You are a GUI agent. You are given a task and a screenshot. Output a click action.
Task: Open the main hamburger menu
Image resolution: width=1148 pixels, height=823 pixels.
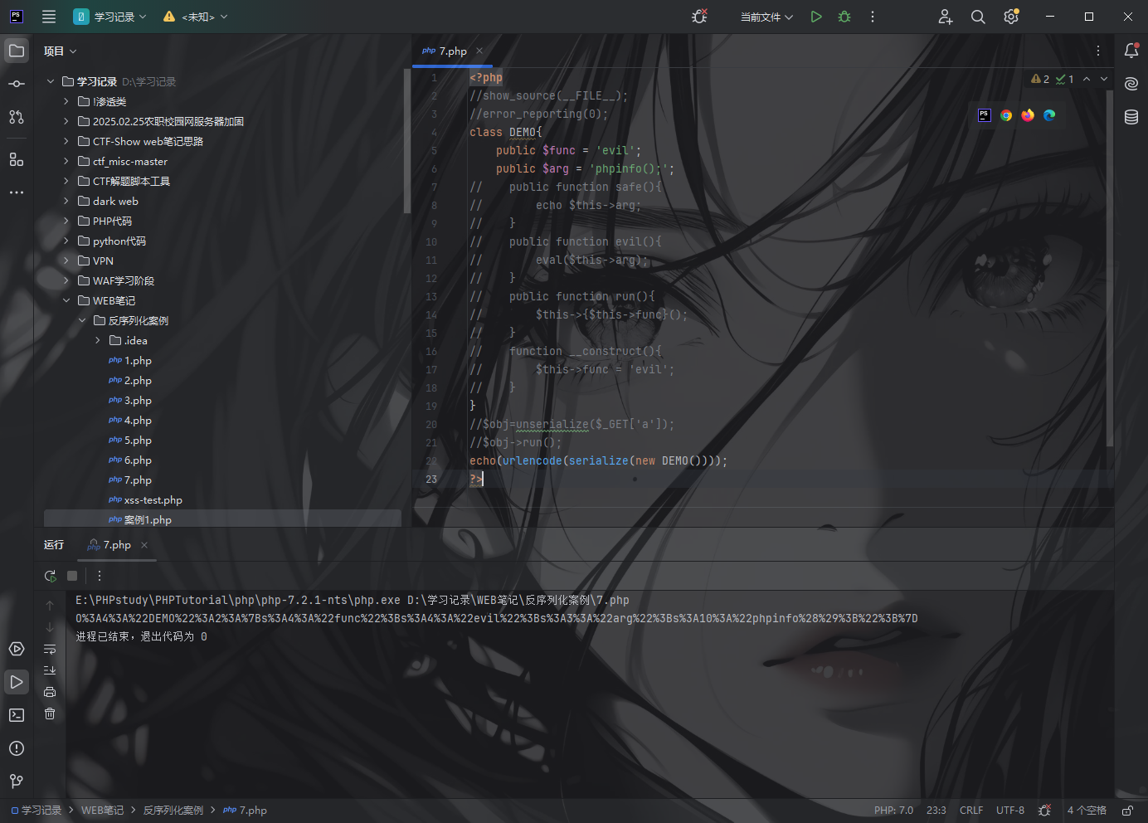click(x=49, y=17)
